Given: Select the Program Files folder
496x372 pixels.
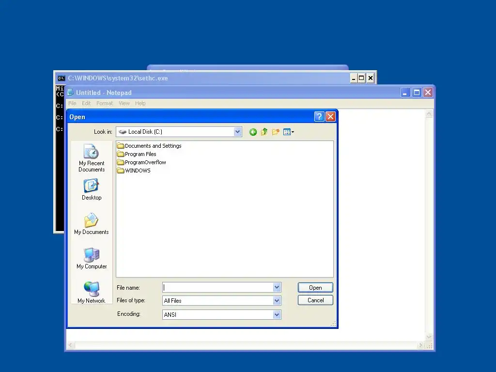Looking at the screenshot, I should point(137,154).
